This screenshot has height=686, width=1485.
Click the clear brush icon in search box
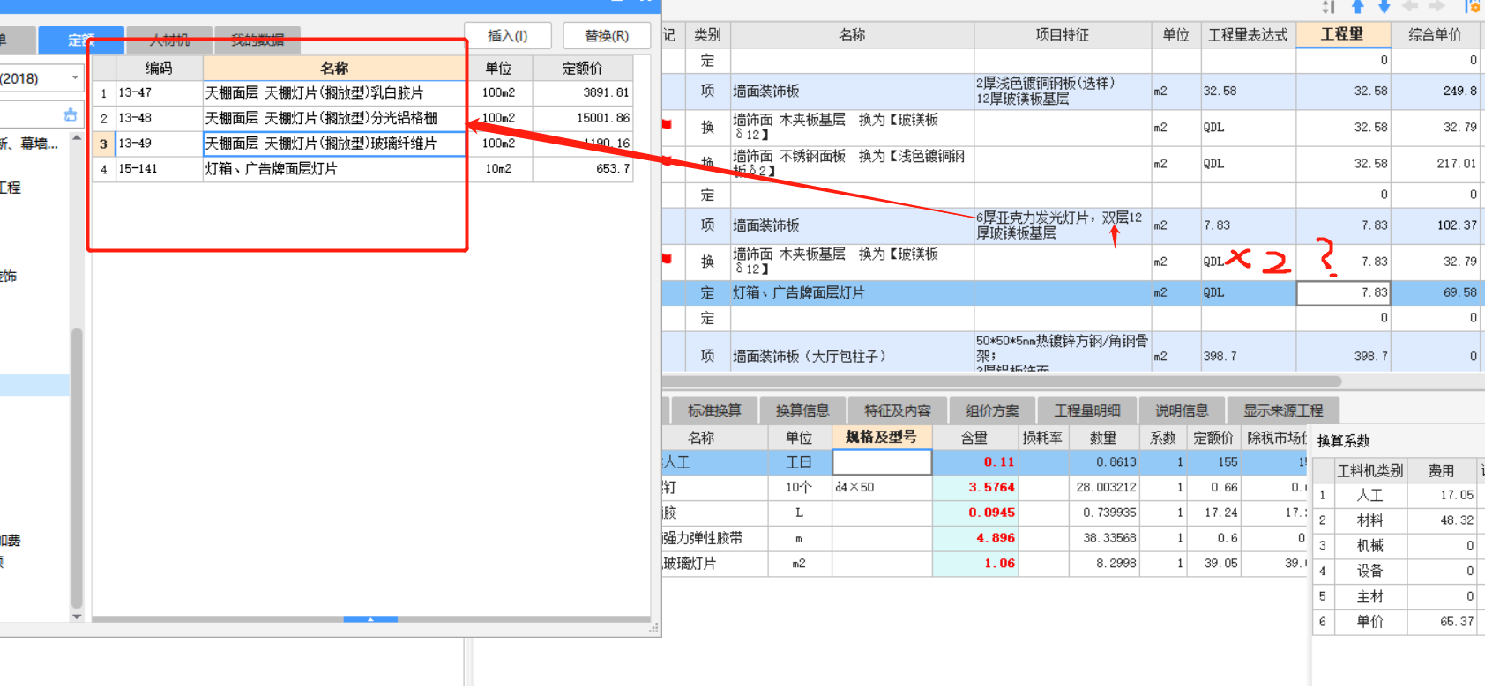pyautogui.click(x=71, y=114)
